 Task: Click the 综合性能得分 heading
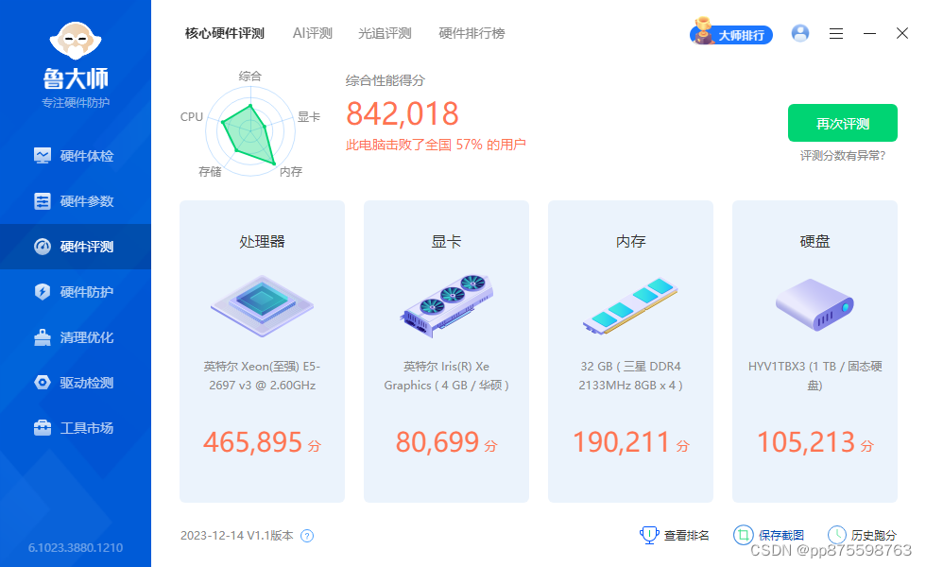point(386,80)
